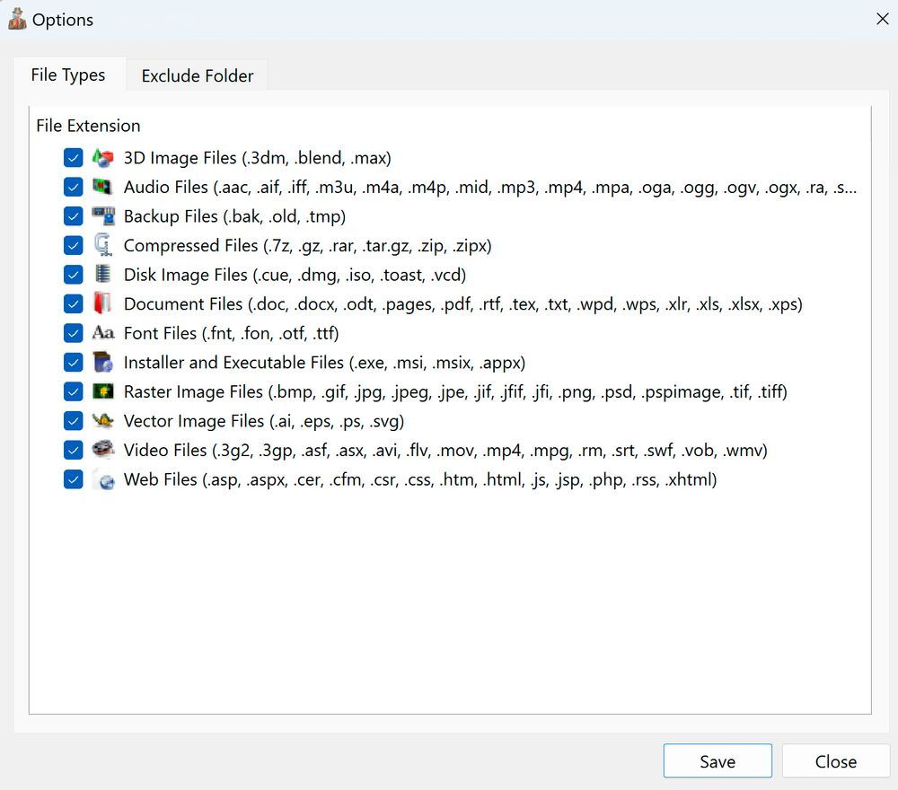Click the Raster Image Files icon

(x=102, y=391)
